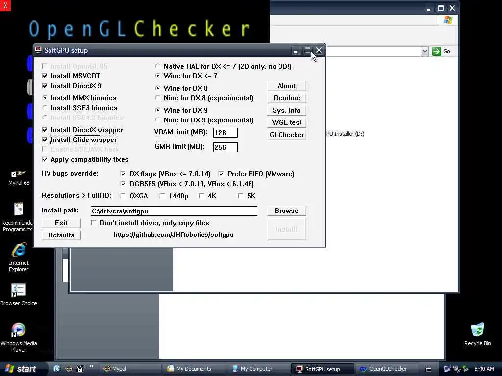Screen dimensions: 502x376
Task: Minimize the SoftGPU setup window
Action: [x=296, y=50]
